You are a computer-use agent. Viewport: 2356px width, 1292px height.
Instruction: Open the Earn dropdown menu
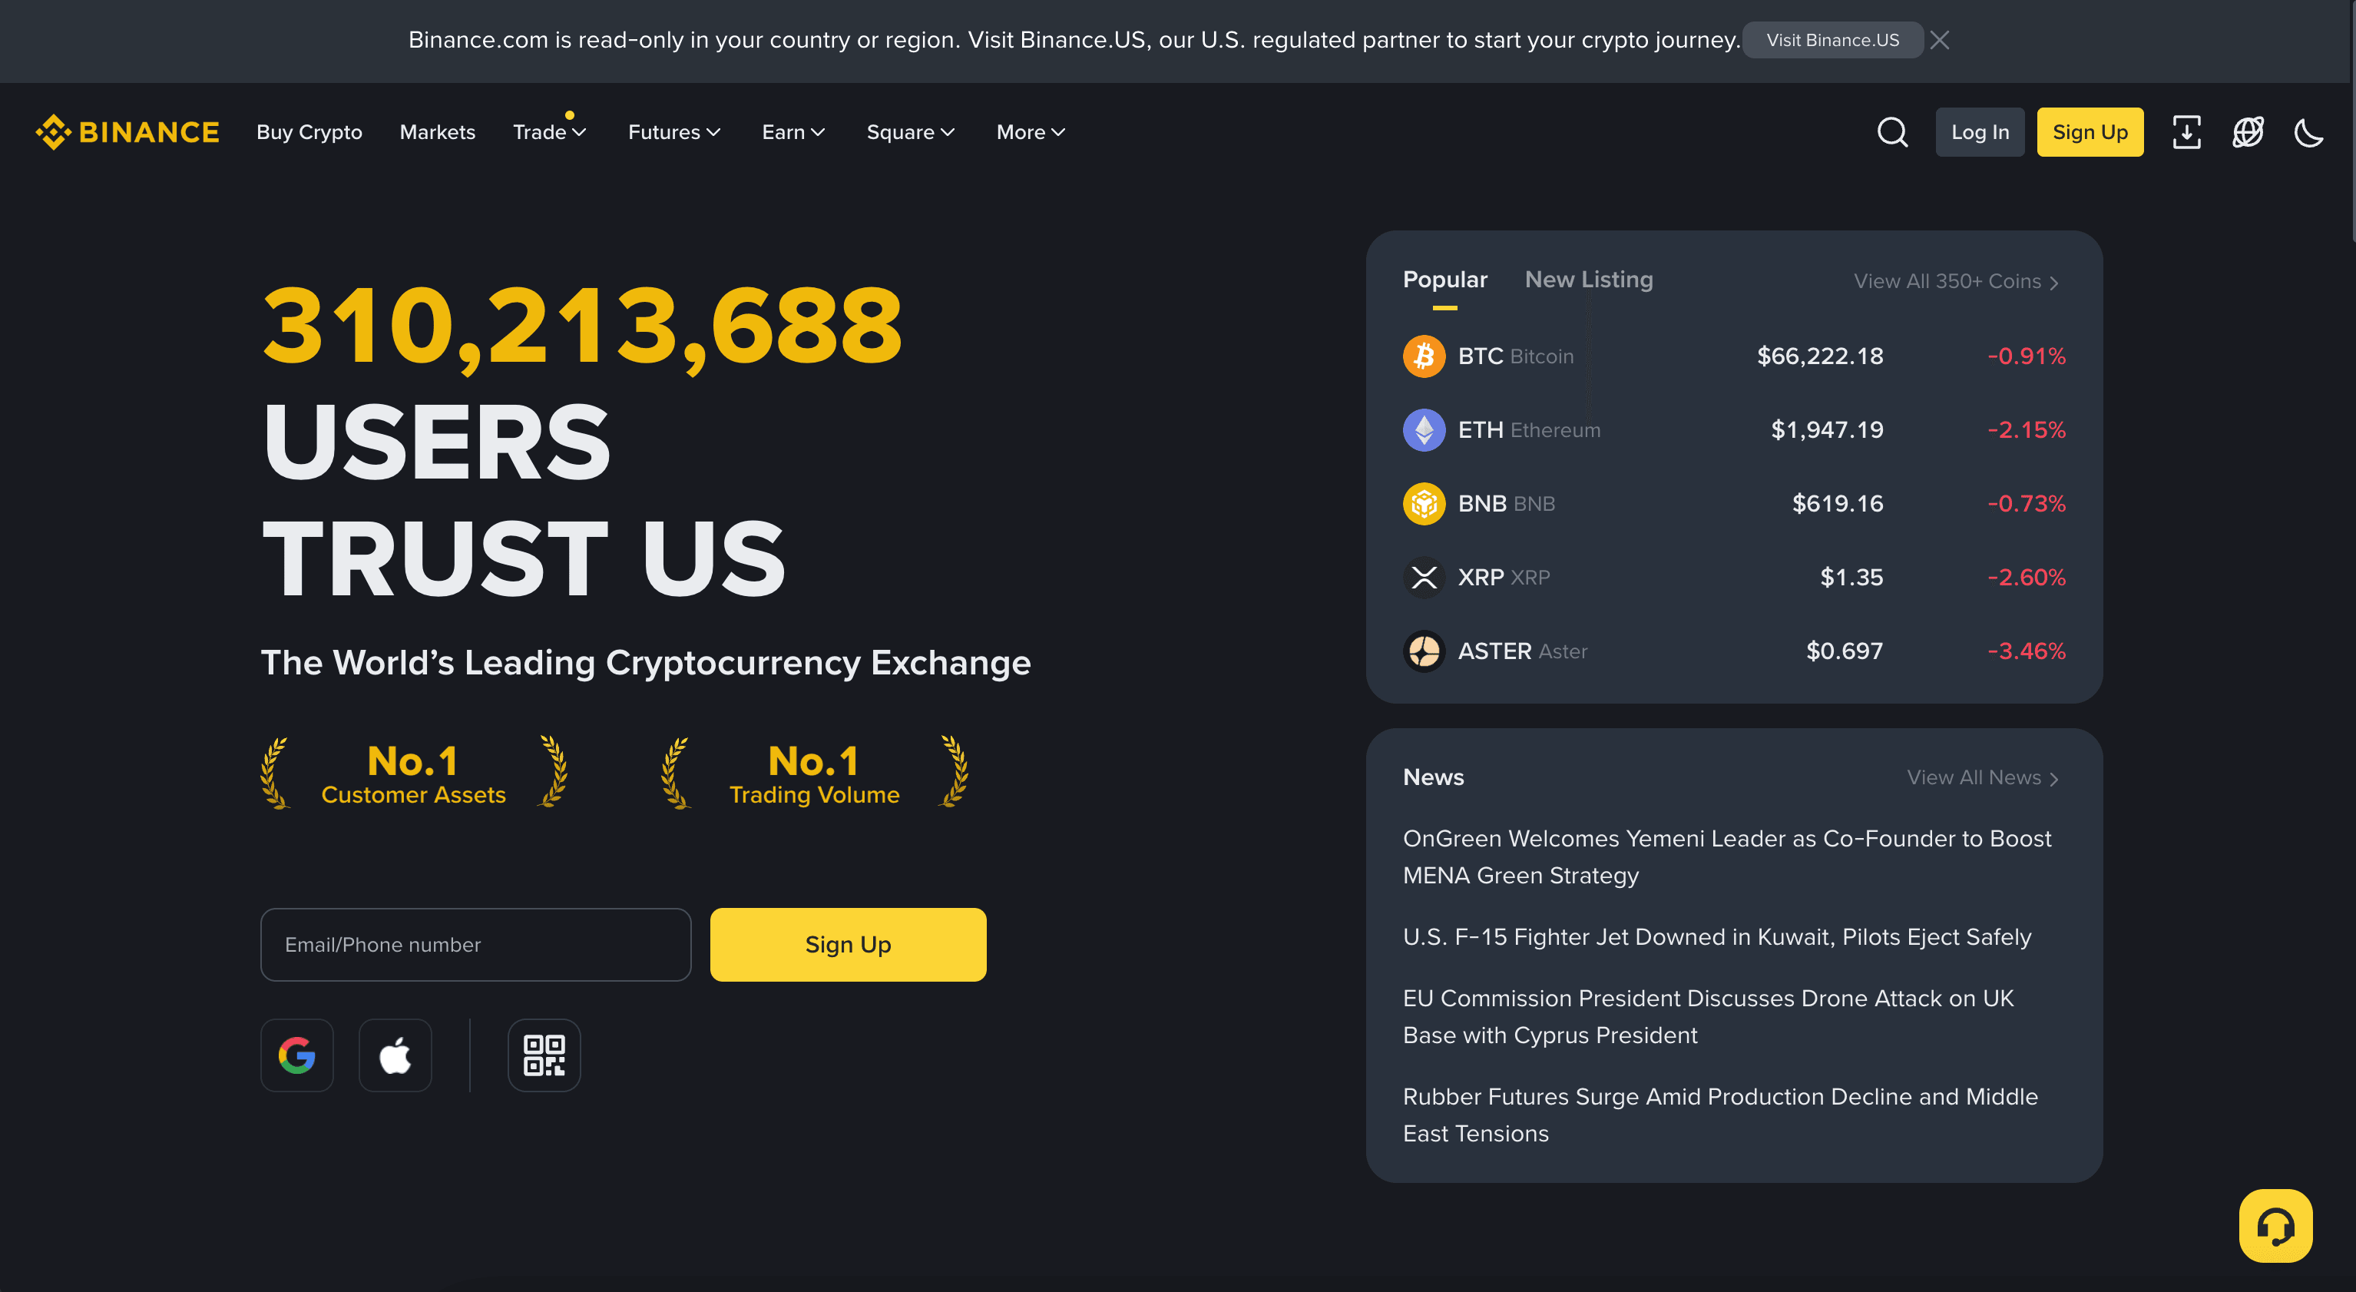[792, 132]
